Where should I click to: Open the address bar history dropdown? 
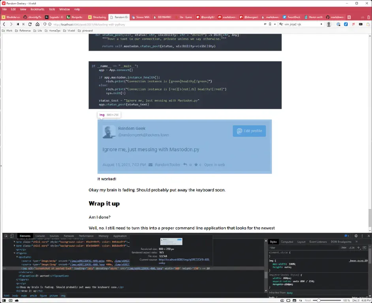click(x=275, y=24)
